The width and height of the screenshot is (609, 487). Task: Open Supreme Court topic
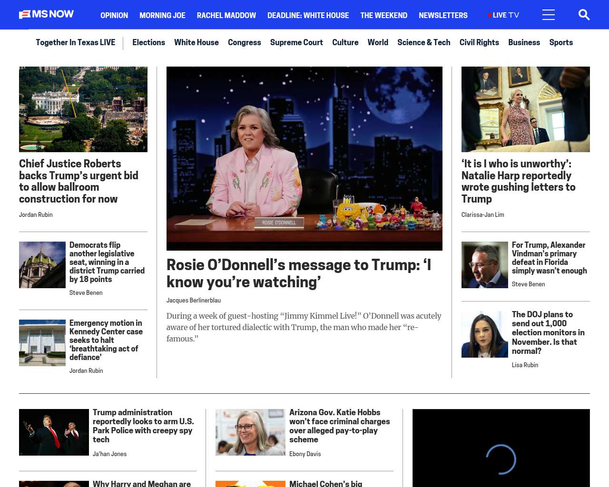click(296, 42)
